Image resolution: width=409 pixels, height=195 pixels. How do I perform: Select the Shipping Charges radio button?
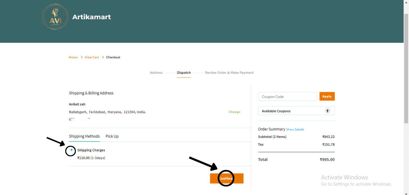[x=71, y=150]
